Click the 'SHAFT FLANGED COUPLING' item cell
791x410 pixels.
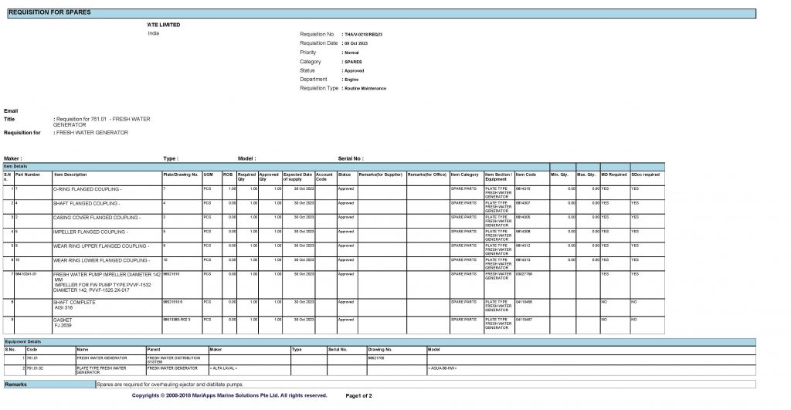click(86, 203)
